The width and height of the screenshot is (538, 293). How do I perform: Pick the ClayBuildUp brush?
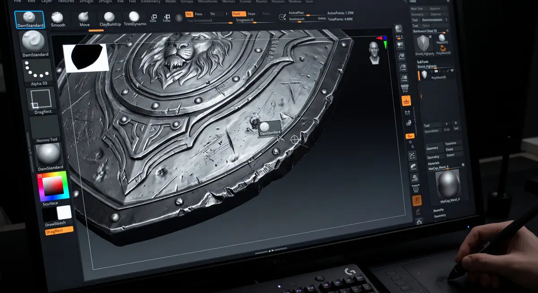(110, 19)
